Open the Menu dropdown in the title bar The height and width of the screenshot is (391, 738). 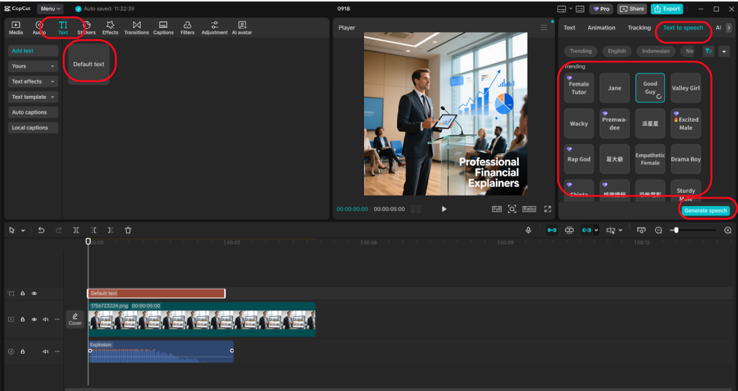coord(50,9)
